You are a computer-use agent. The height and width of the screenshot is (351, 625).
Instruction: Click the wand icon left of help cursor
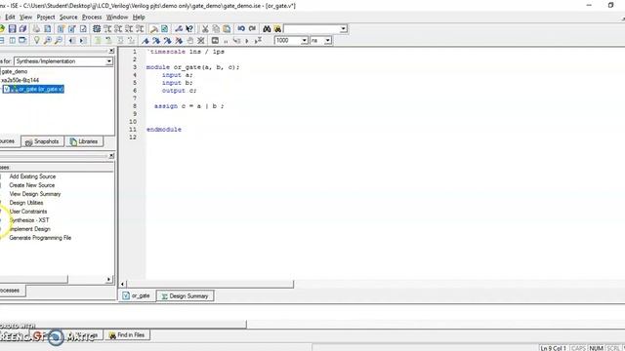(179, 28)
